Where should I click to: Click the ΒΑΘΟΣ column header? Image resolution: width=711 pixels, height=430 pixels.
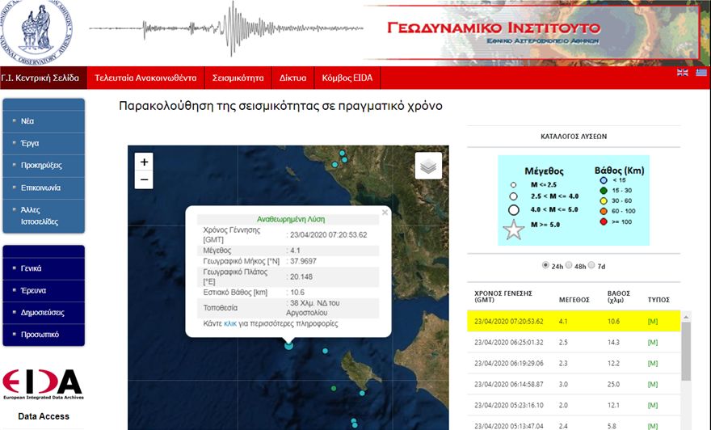tap(619, 297)
